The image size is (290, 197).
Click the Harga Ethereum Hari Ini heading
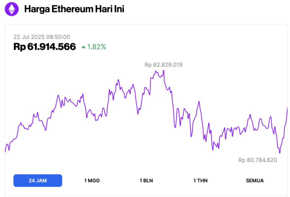coord(75,9)
